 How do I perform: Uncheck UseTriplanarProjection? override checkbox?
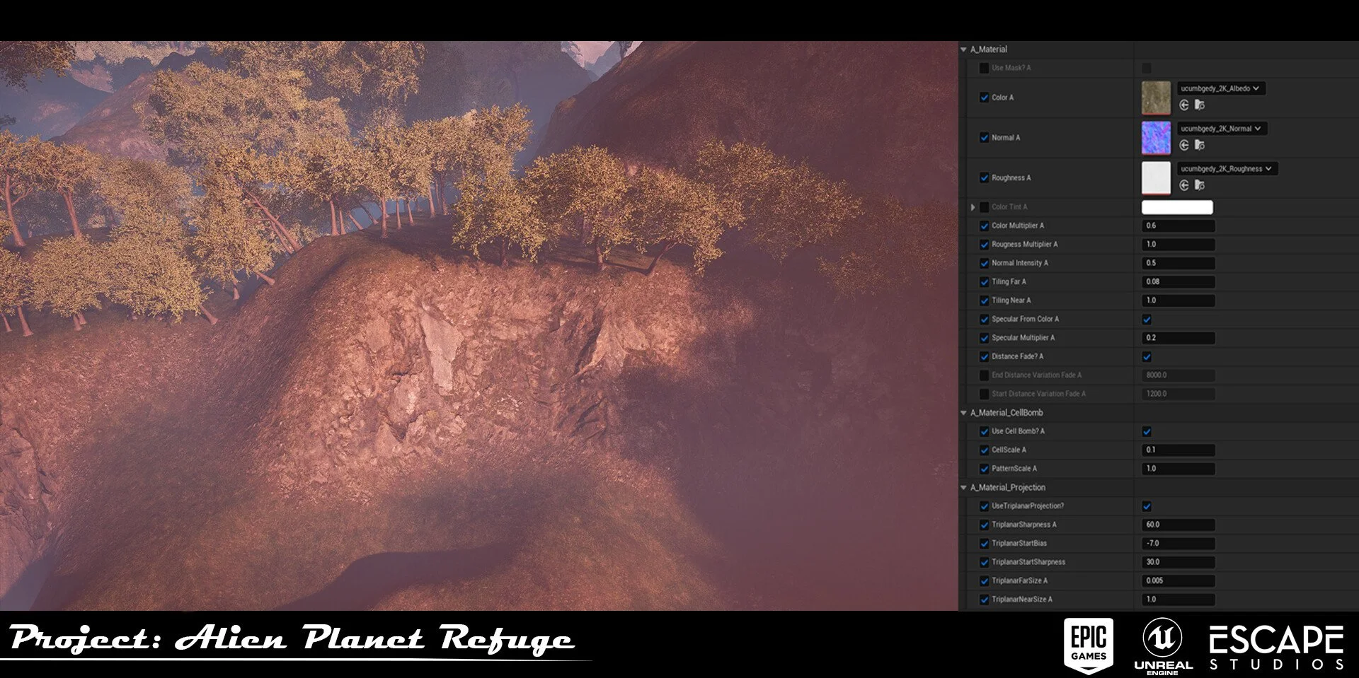pos(984,506)
